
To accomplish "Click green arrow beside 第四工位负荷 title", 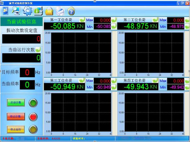I will (x=155, y=80).
